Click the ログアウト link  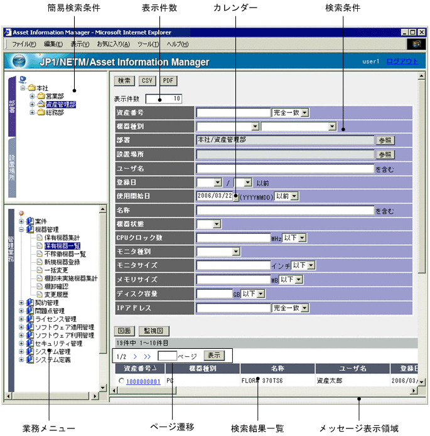(x=402, y=61)
